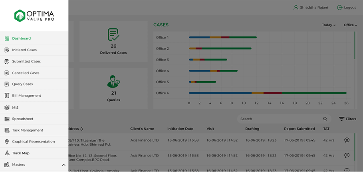Click the Bill Management icon
Viewport: 363px width, 172px height.
[x=7, y=96]
